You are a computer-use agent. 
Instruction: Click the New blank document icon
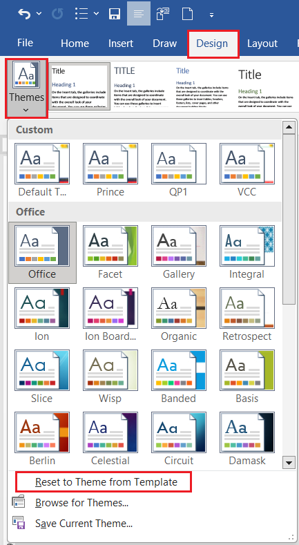pos(188,14)
